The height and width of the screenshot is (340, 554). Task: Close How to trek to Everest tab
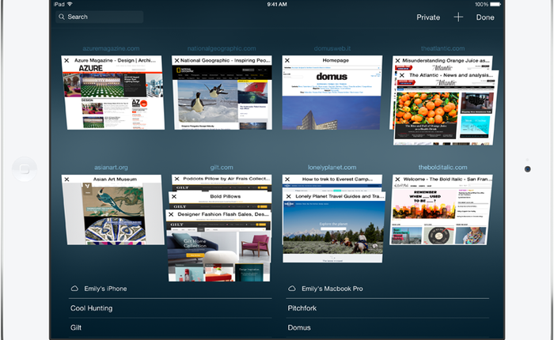(287, 179)
